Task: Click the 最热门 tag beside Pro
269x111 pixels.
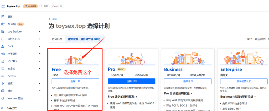Action: pyautogui.click(x=121, y=69)
